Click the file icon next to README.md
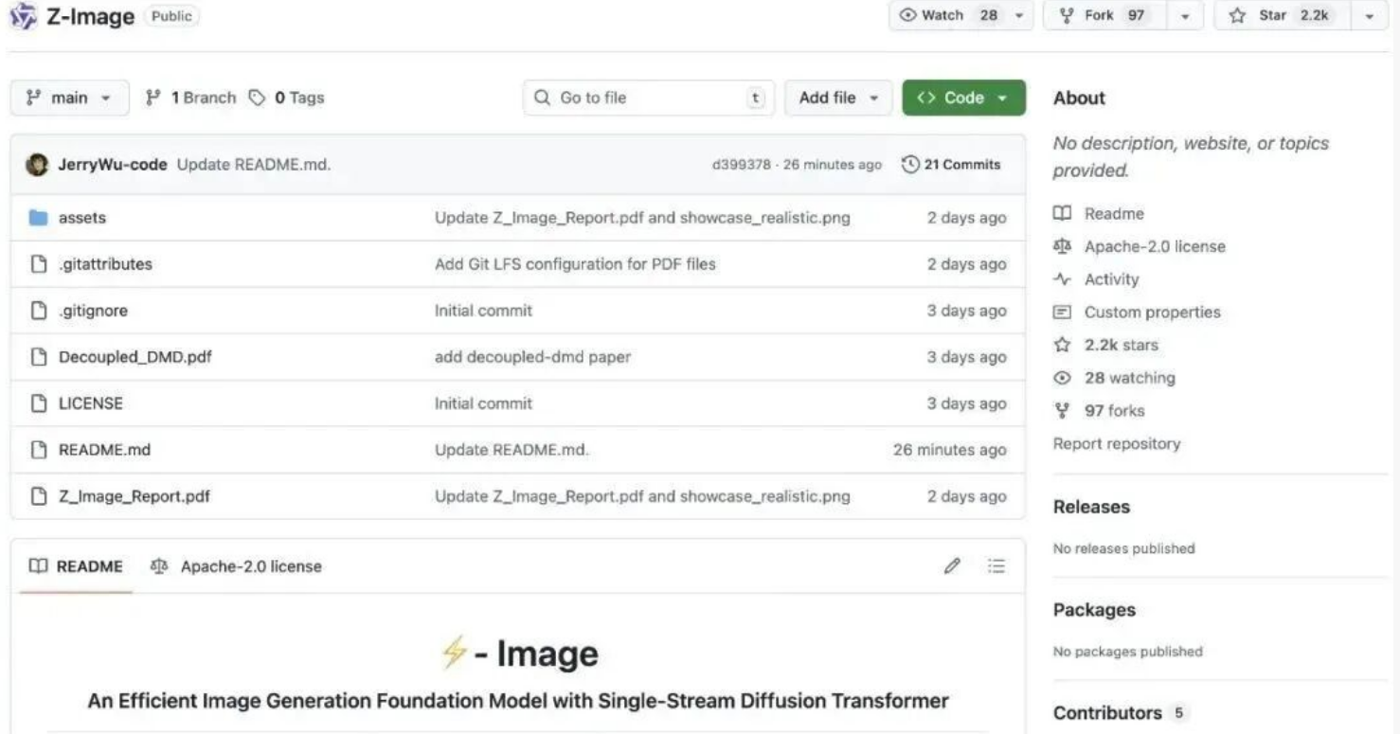The width and height of the screenshot is (1400, 734). click(x=38, y=450)
